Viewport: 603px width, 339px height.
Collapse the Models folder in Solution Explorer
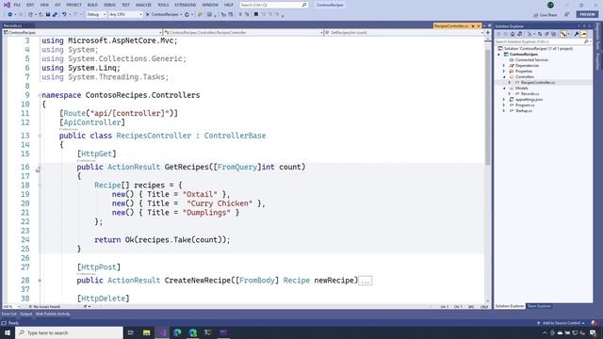pyautogui.click(x=504, y=88)
